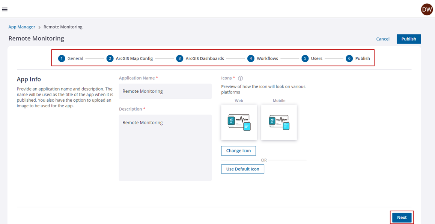The image size is (435, 224).
Task: Click the Change Icon button
Action: click(x=238, y=151)
